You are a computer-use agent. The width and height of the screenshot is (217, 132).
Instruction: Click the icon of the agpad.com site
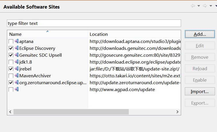coord(17,89)
